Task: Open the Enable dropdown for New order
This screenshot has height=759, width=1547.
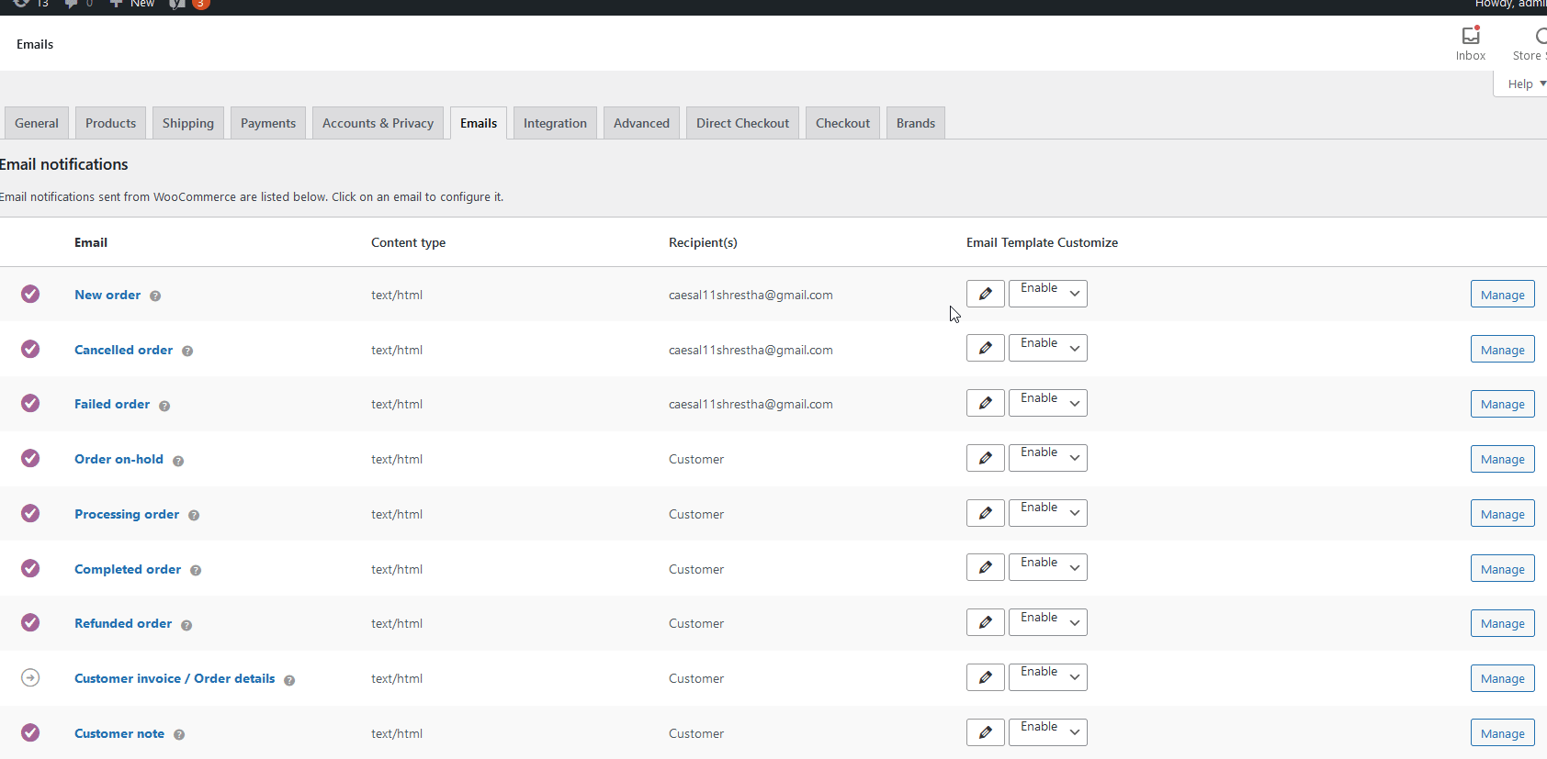Action: 1048,294
